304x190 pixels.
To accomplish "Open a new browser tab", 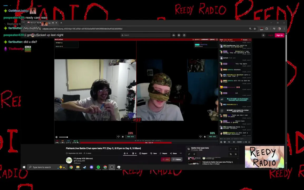I will click(61, 23).
